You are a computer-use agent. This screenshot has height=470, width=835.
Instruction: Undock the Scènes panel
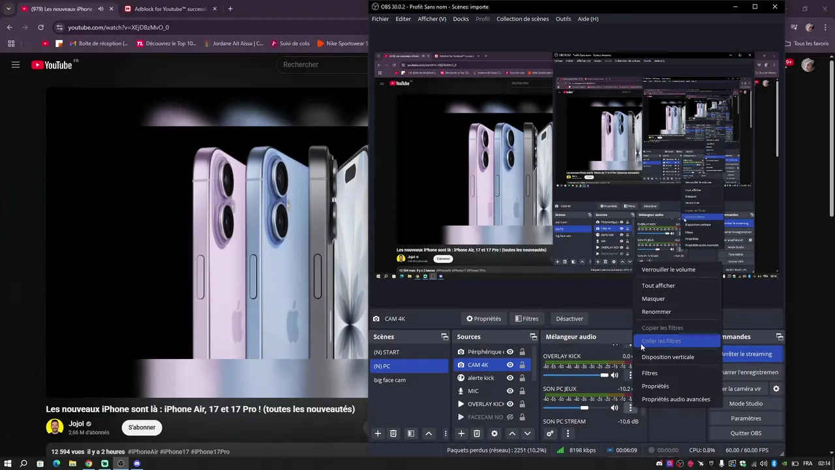coord(445,337)
